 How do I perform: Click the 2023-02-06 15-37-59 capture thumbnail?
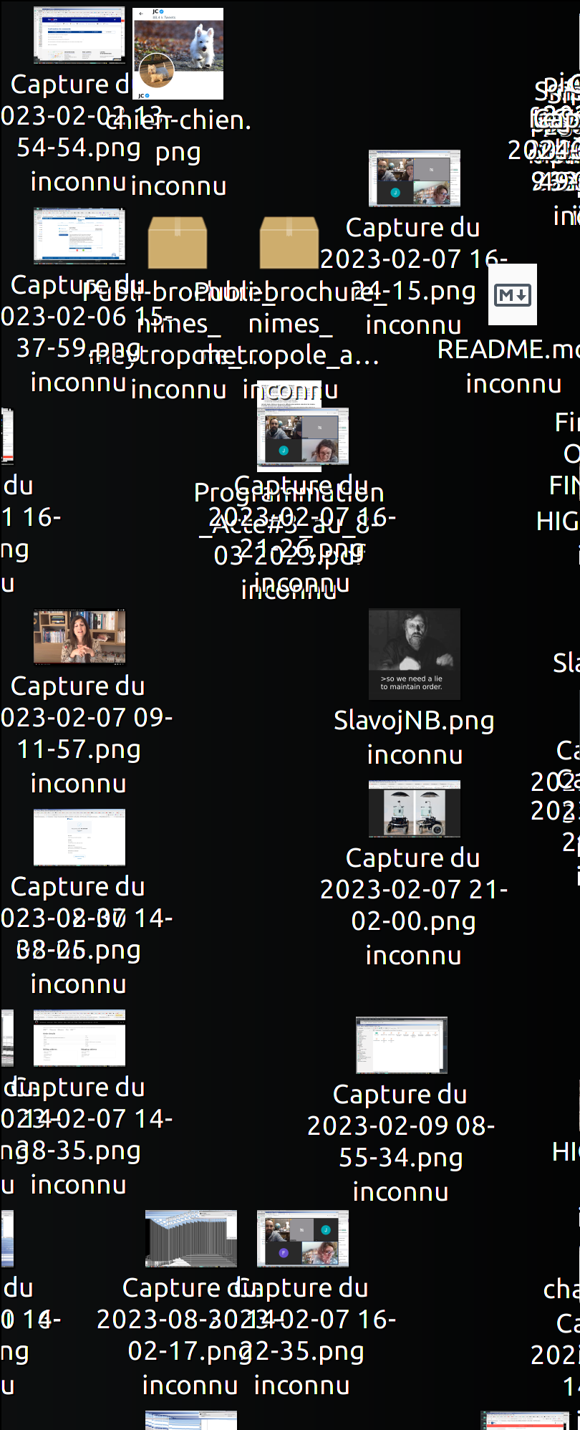click(x=79, y=236)
